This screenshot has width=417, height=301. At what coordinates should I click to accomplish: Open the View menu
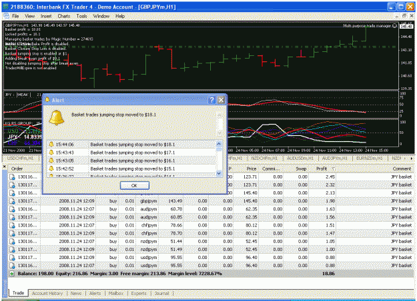pos(30,16)
